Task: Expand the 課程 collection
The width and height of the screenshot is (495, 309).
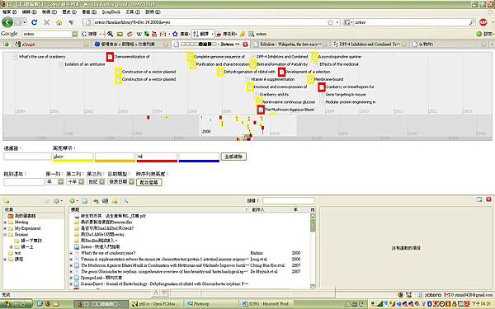Action: pos(5,260)
